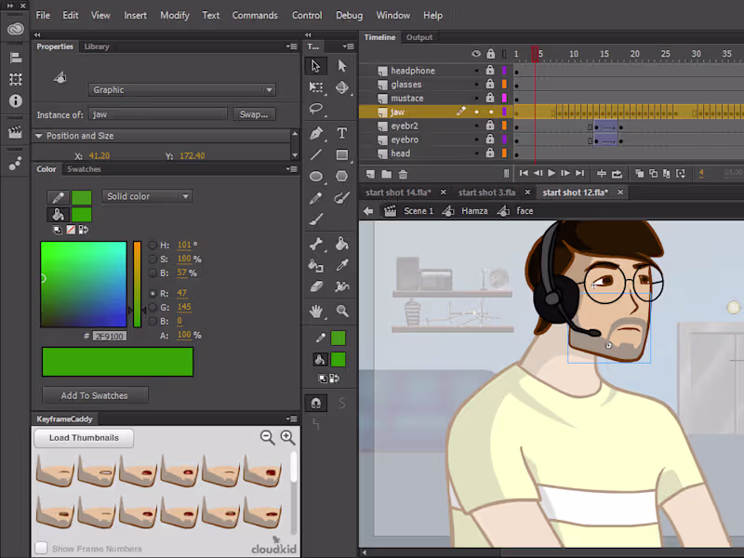Collapse the Position and Size section
The image size is (744, 558).
[x=39, y=136]
